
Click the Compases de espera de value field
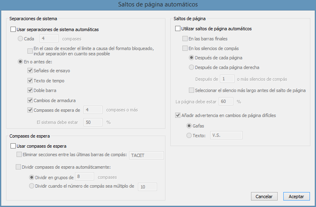coord(93,110)
